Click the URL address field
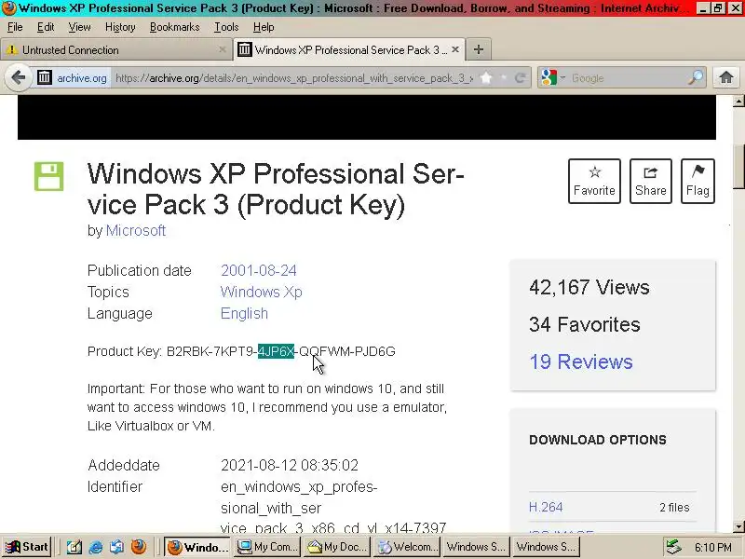Screen dimensions: 745x559 [x=294, y=78]
